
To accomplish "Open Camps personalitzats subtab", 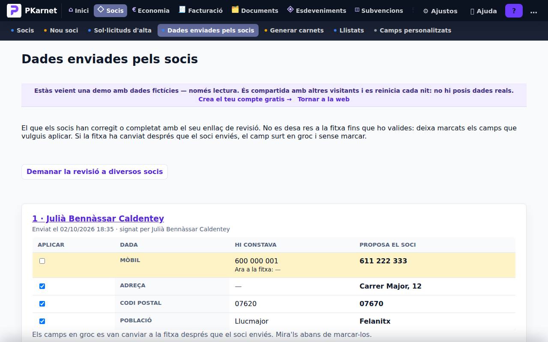I will (x=413, y=30).
